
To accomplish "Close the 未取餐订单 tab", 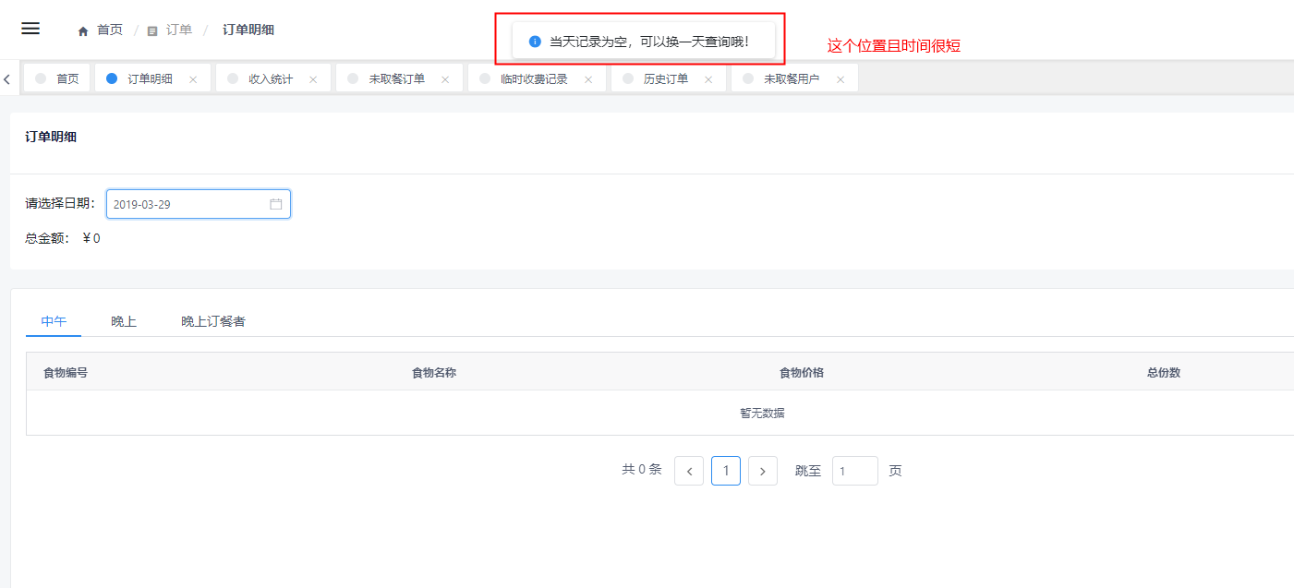I will (x=447, y=78).
